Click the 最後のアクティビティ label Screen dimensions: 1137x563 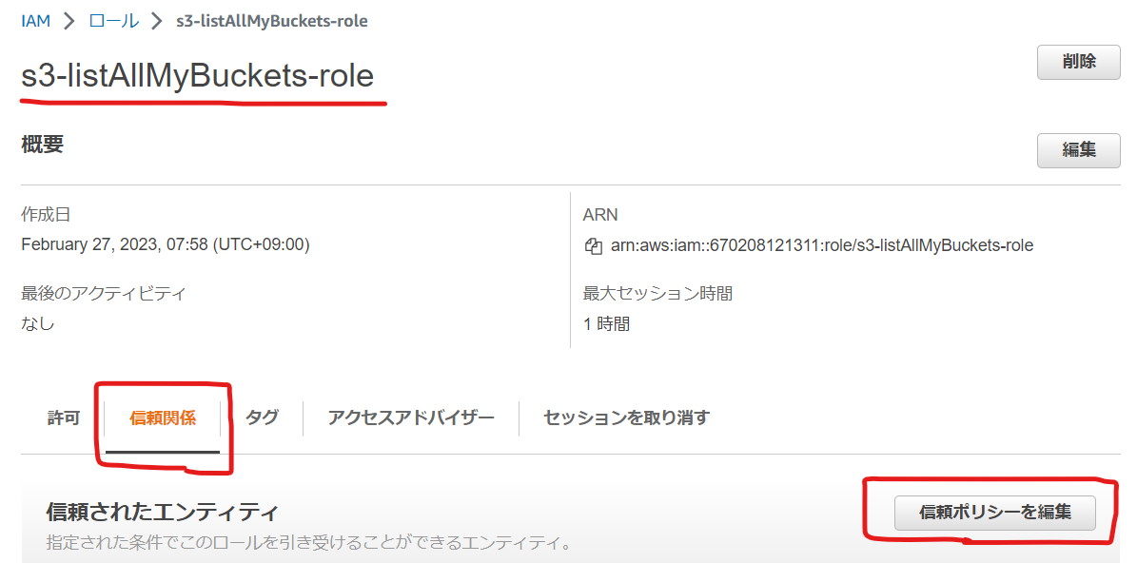[x=104, y=294]
